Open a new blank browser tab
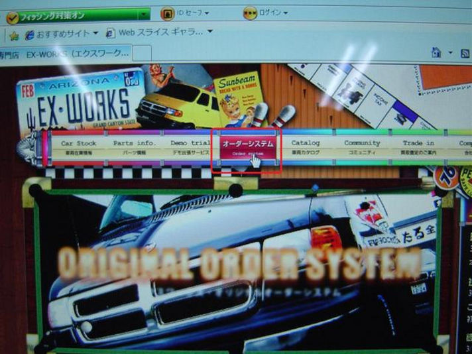The height and width of the screenshot is (354, 472). pyautogui.click(x=142, y=53)
